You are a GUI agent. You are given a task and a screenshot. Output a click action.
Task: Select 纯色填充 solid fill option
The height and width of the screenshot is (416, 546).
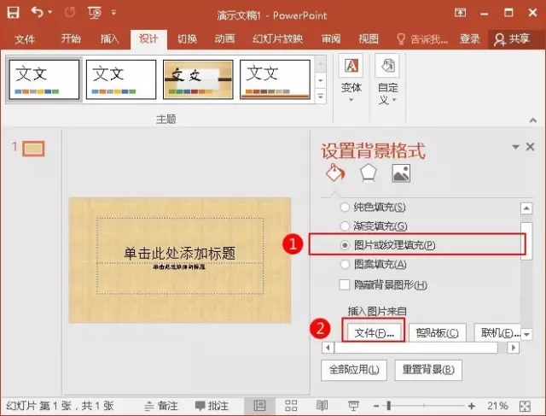345,208
